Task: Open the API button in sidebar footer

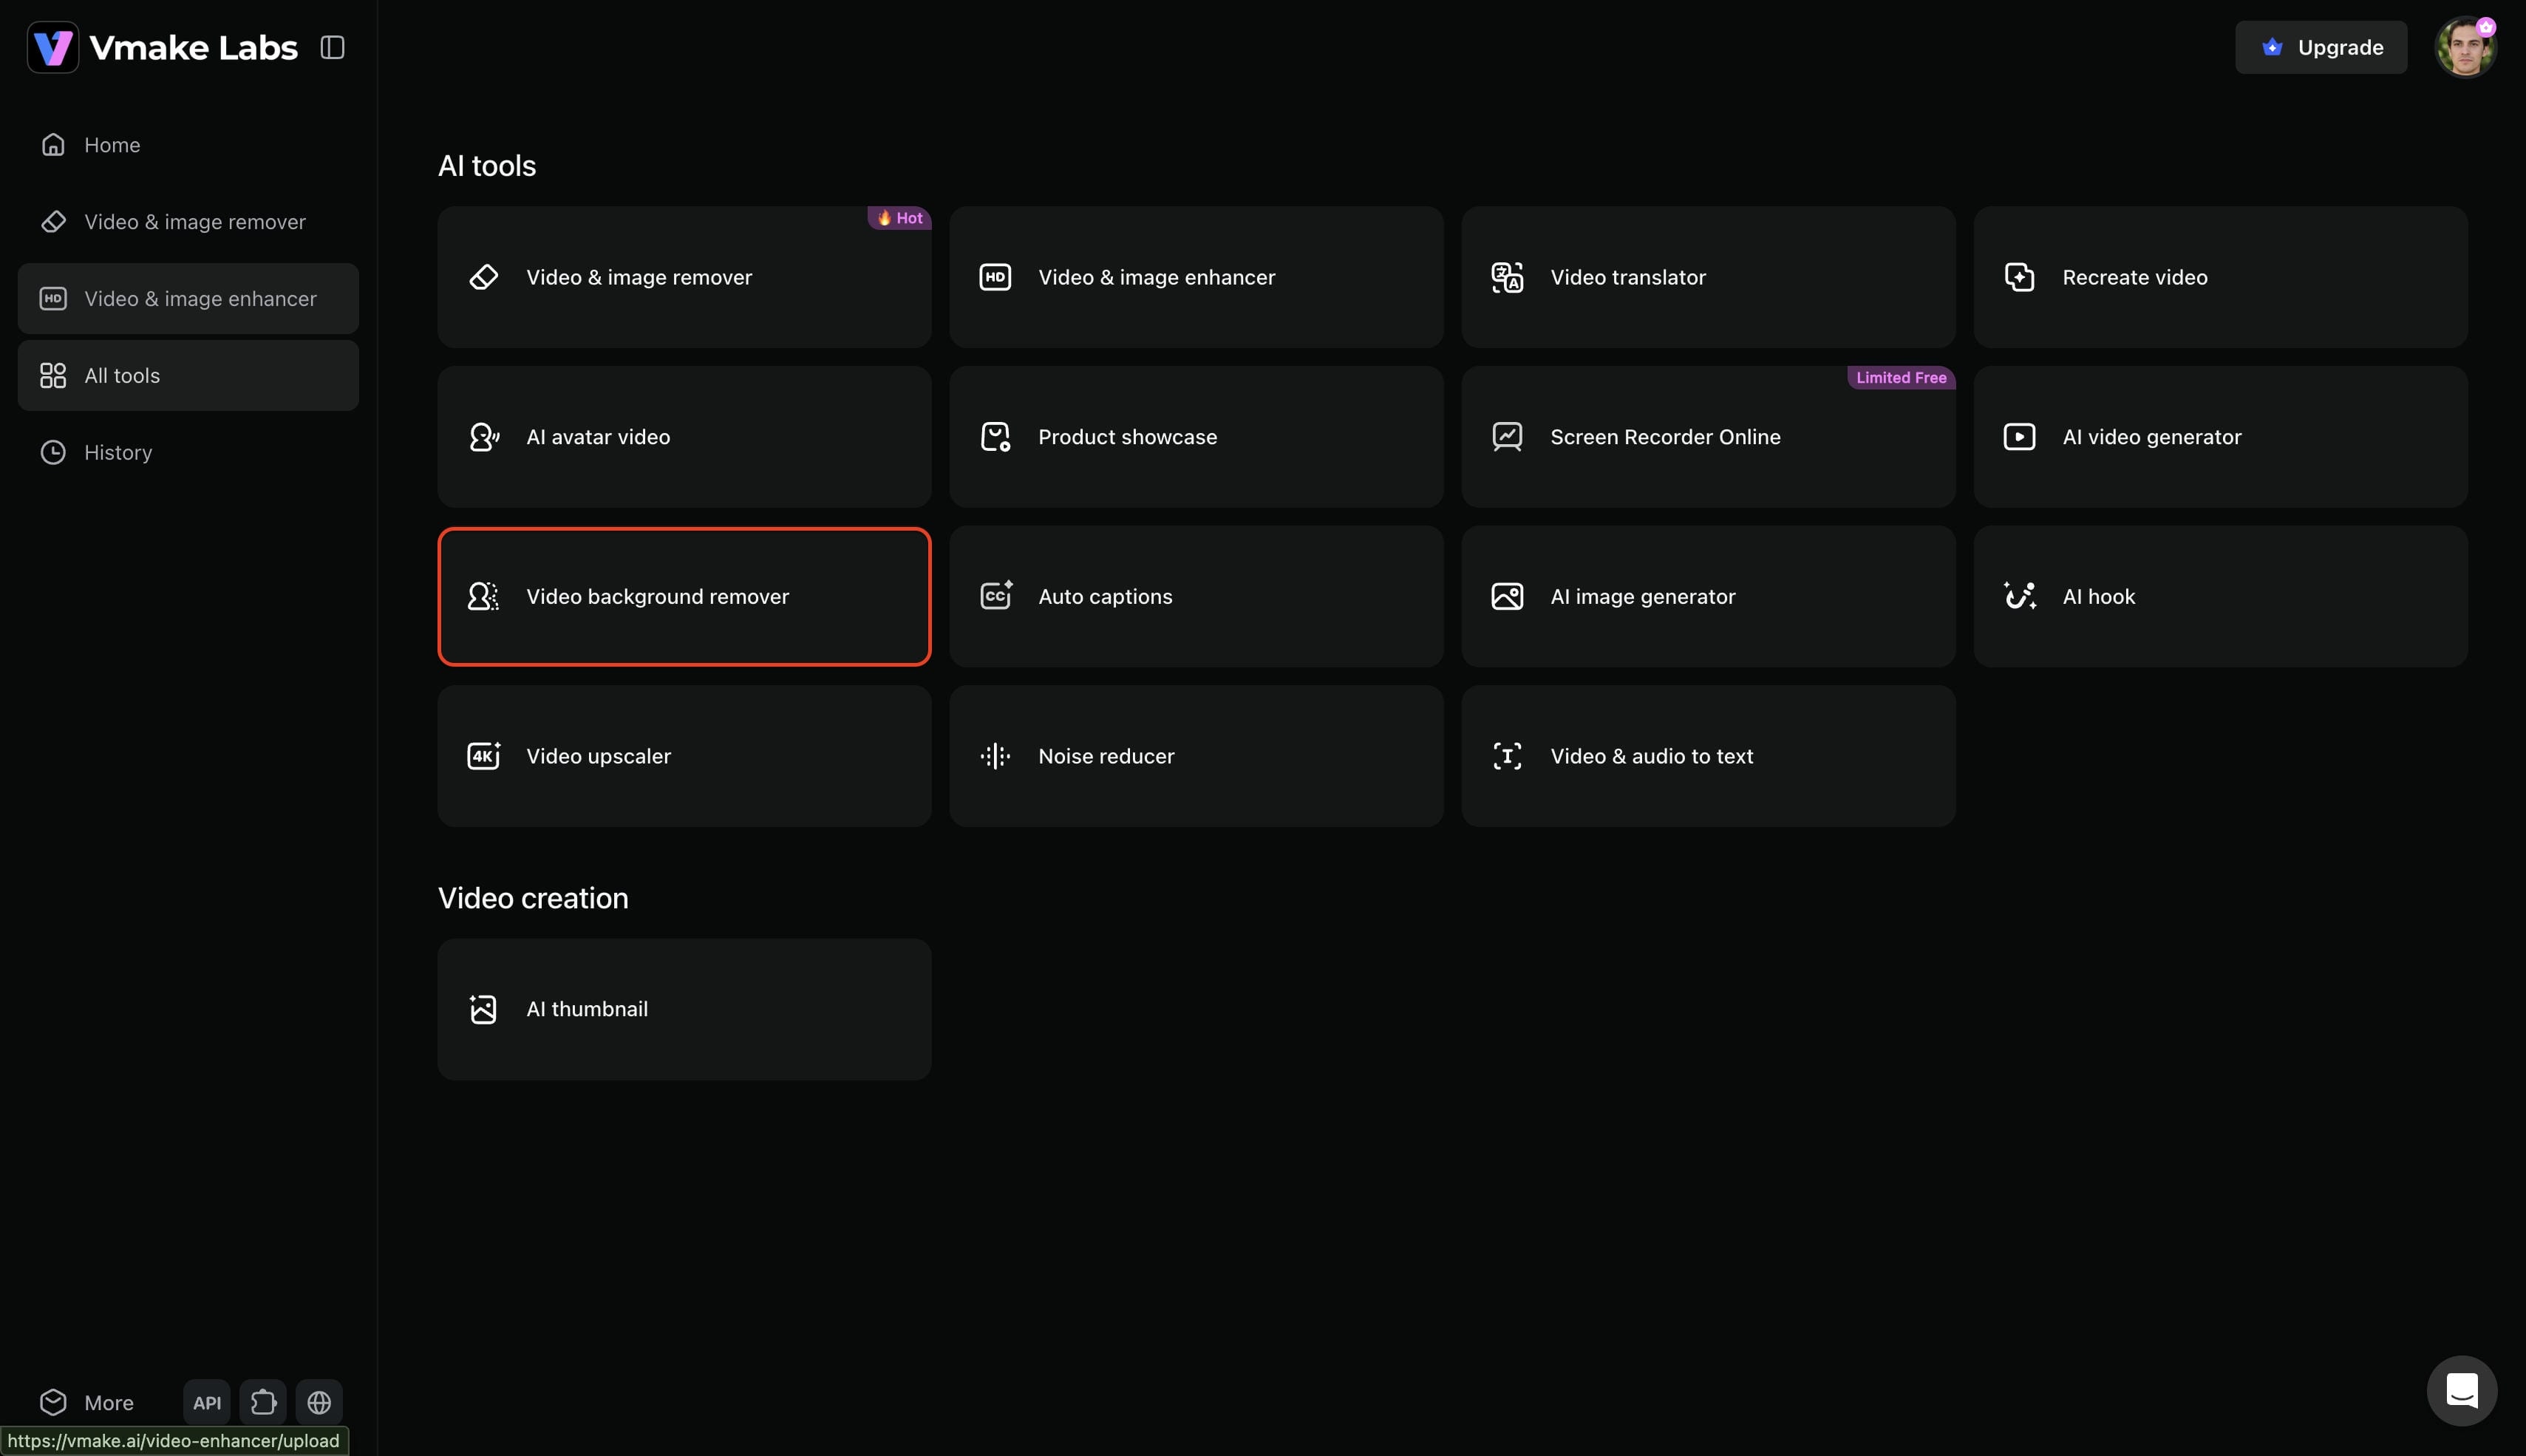Action: pyautogui.click(x=207, y=1402)
